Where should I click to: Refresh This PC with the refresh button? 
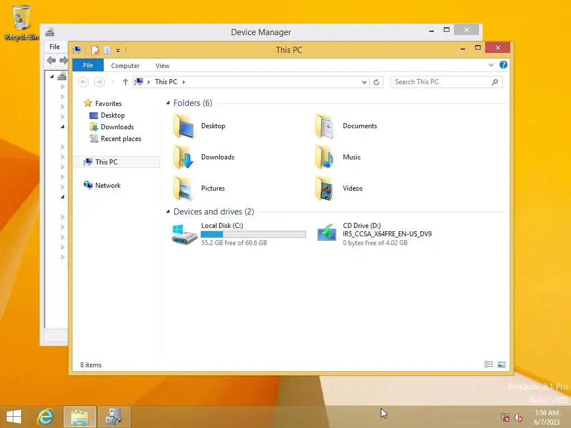pos(376,82)
